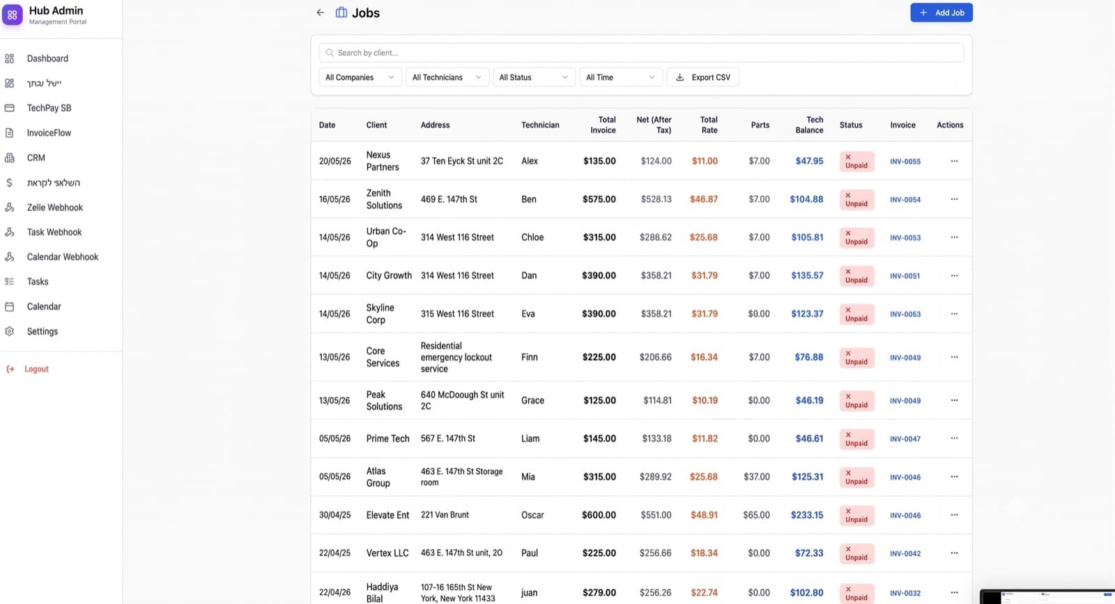Open actions menu for Skyline Corp row
1115x604 pixels.
[954, 314]
